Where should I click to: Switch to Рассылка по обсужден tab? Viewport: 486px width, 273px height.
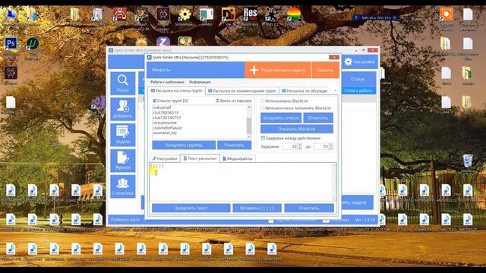click(x=305, y=91)
